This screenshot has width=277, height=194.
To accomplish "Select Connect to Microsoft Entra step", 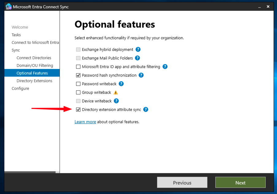I will click(35, 43).
